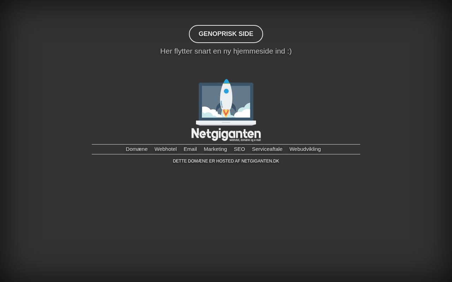Open the Serviceaftale link
The width and height of the screenshot is (452, 282).
(267, 149)
